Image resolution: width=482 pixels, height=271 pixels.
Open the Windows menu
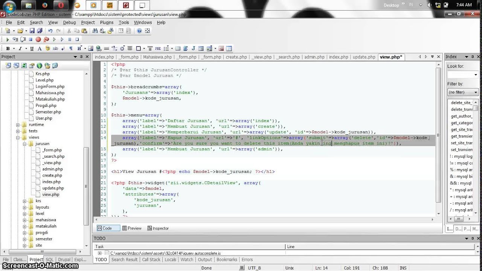pyautogui.click(x=143, y=23)
